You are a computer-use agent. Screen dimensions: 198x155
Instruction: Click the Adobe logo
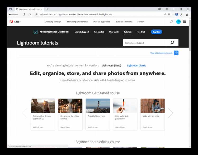[x=15, y=22]
